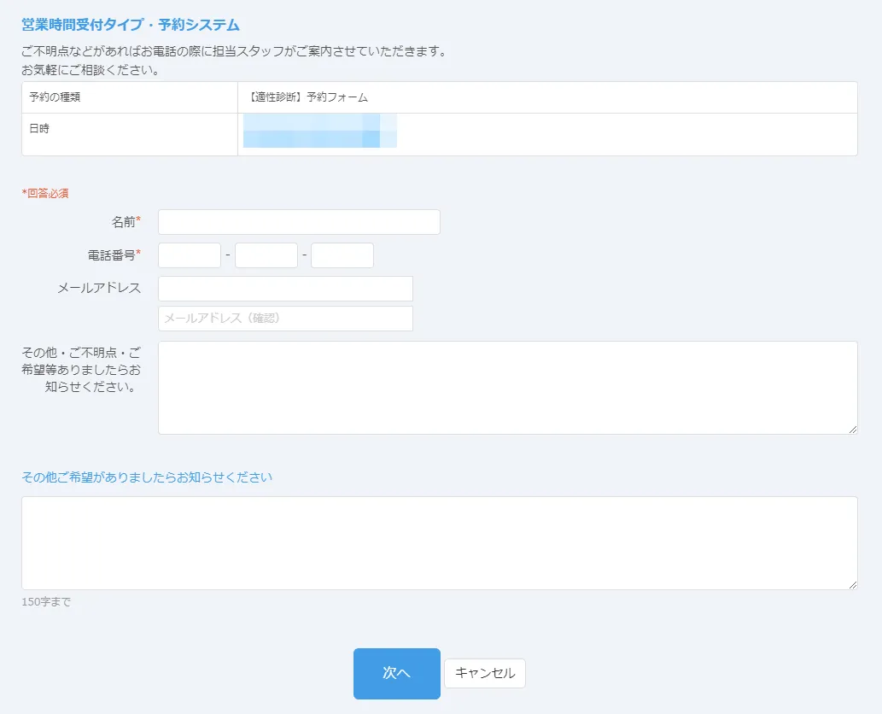The width and height of the screenshot is (882, 714).
Task: Click the 名前 field label
Action: (x=124, y=222)
